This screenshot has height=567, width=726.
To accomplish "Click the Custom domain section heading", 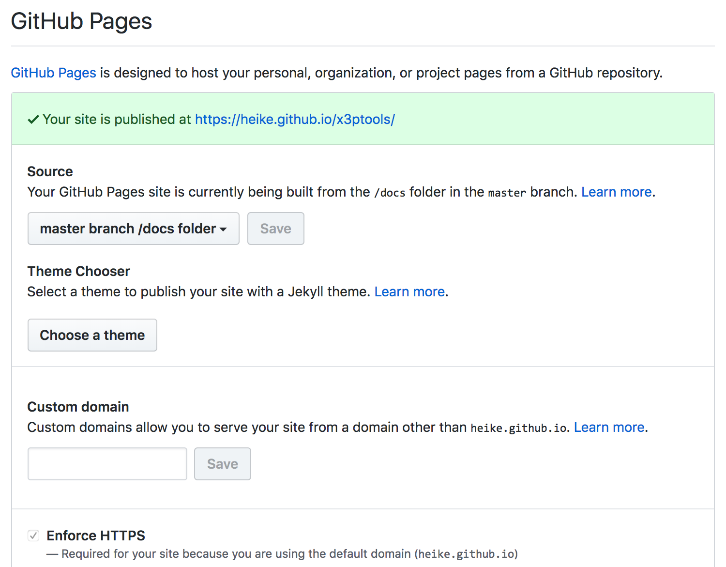I will coord(78,407).
